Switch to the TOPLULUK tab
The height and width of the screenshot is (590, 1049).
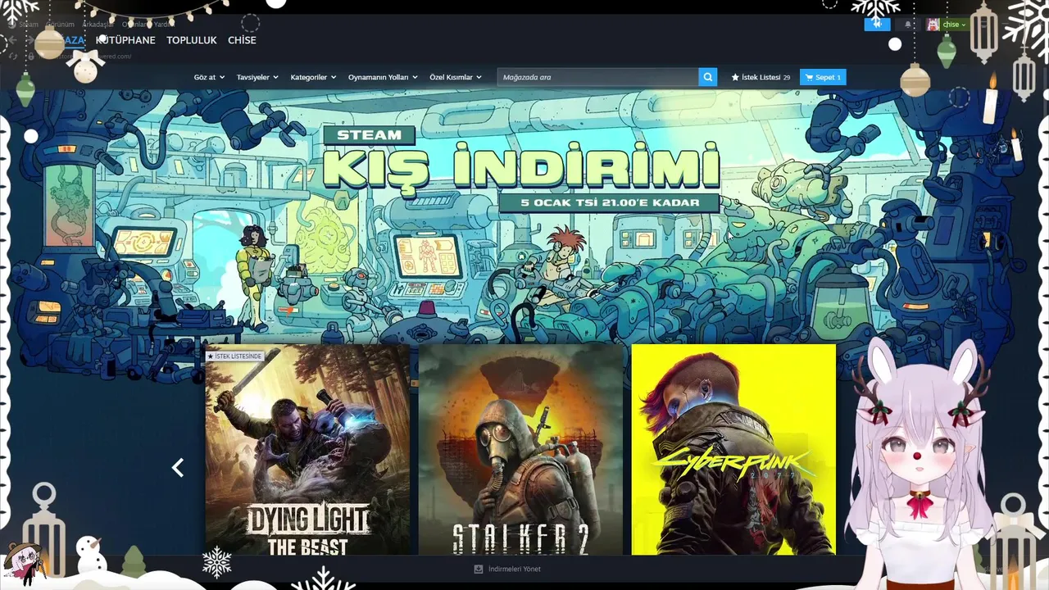click(192, 40)
